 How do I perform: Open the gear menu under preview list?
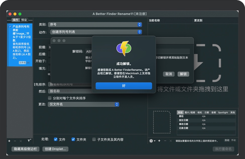click(152, 141)
